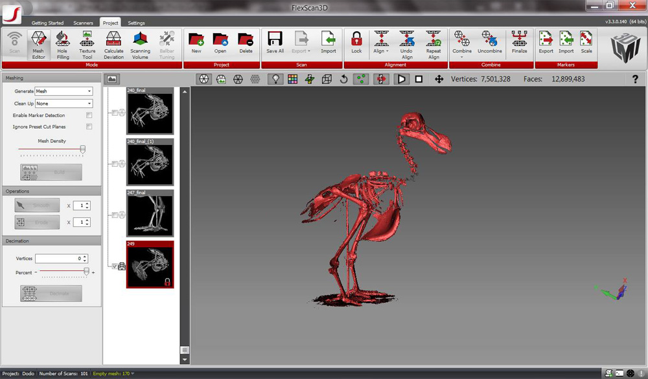
Task: Switch to wireframe mesh display mode
Action: pos(238,79)
